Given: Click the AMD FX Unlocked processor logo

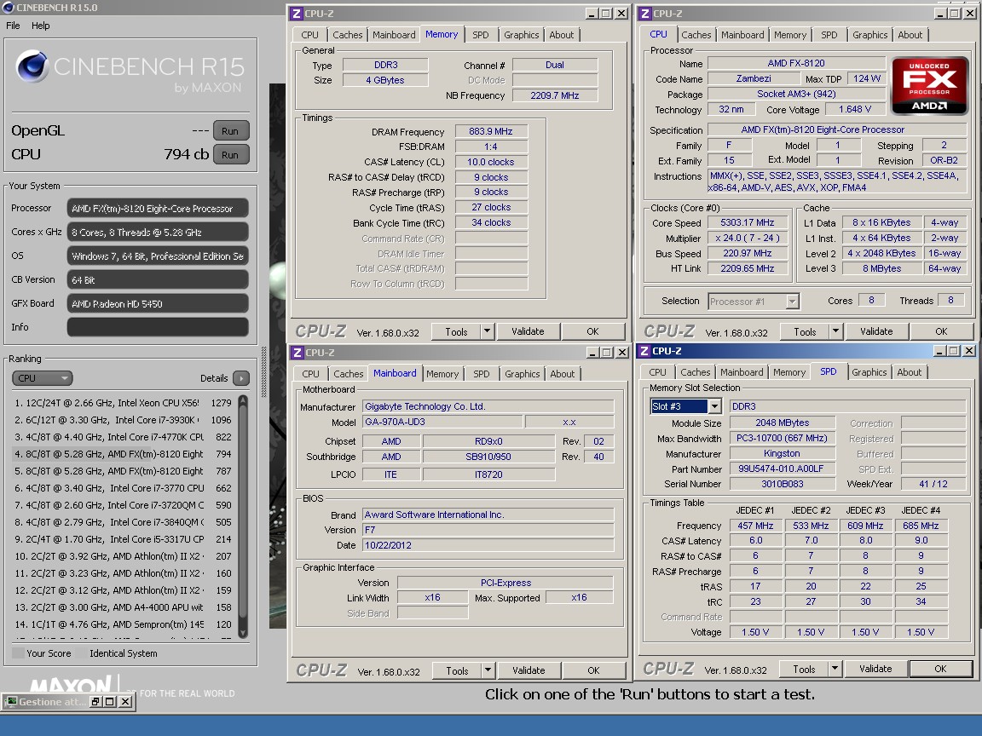Looking at the screenshot, I should point(929,86).
